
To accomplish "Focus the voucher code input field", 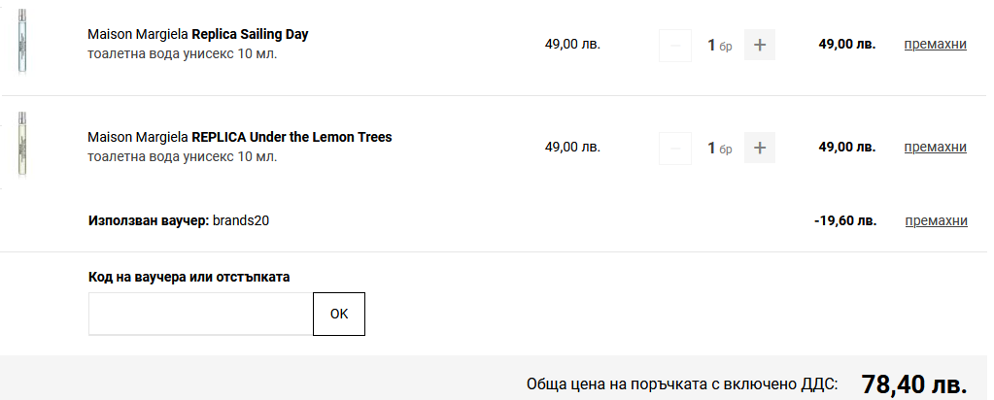I will click(x=200, y=314).
